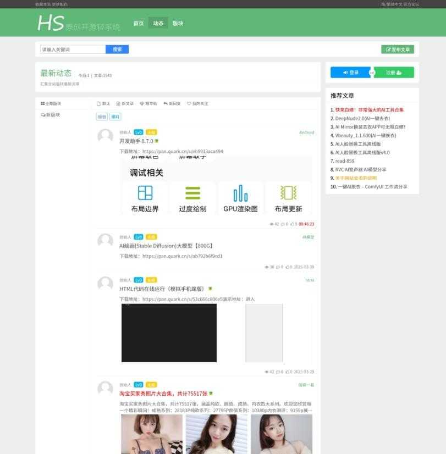
Task: Click the 默认 sort document icon
Action: (x=98, y=103)
